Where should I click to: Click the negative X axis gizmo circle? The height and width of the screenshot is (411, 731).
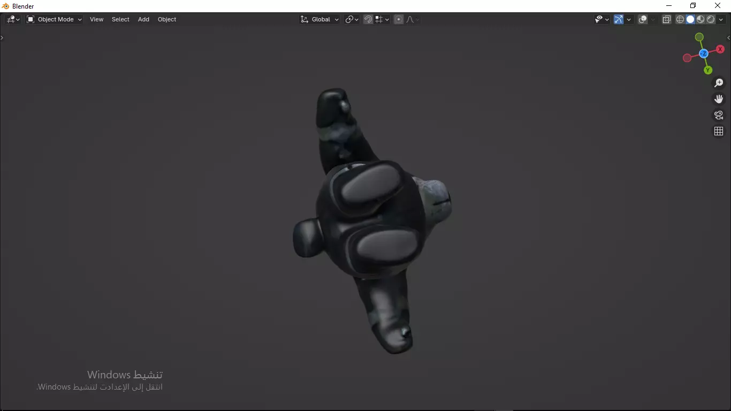(687, 58)
